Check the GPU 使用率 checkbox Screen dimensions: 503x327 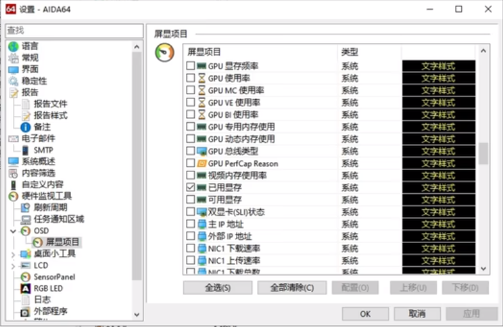click(x=190, y=78)
